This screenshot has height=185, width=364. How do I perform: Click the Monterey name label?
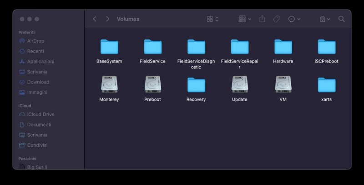pos(109,99)
